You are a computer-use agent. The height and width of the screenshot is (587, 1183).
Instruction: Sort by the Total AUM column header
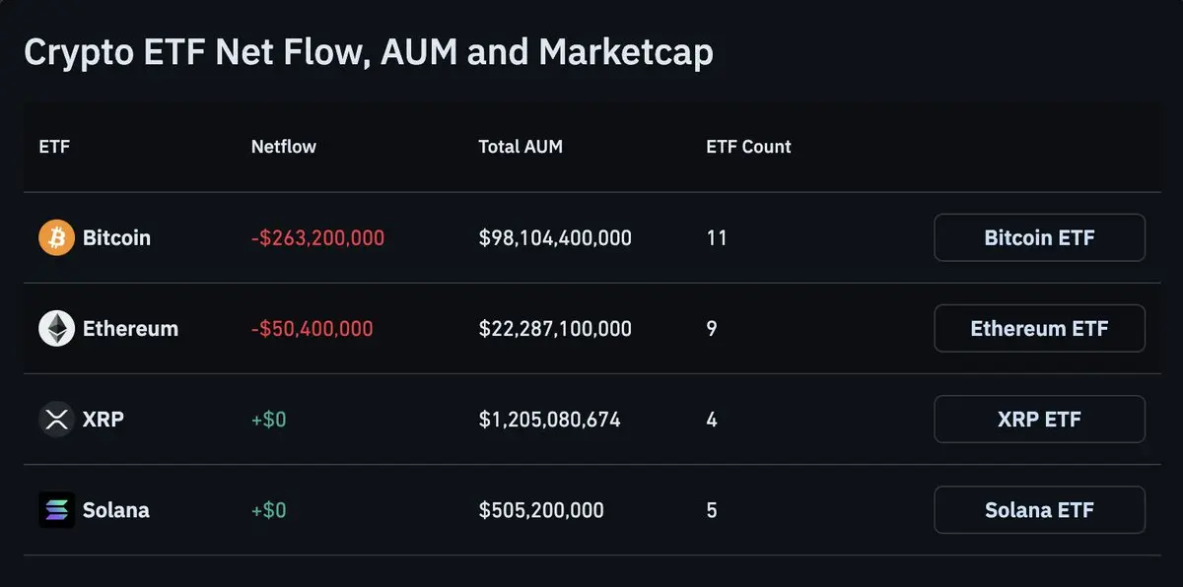coord(521,147)
